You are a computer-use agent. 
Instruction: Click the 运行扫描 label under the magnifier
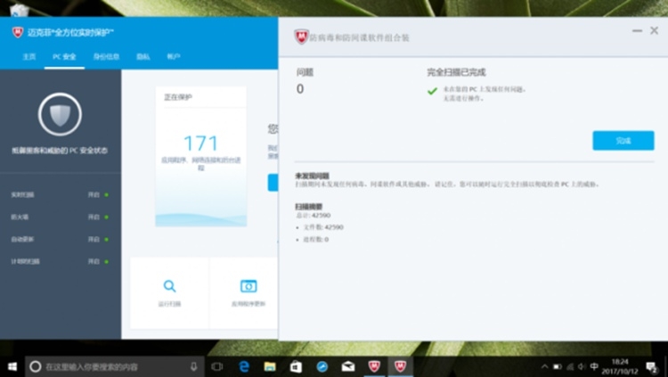click(x=169, y=304)
